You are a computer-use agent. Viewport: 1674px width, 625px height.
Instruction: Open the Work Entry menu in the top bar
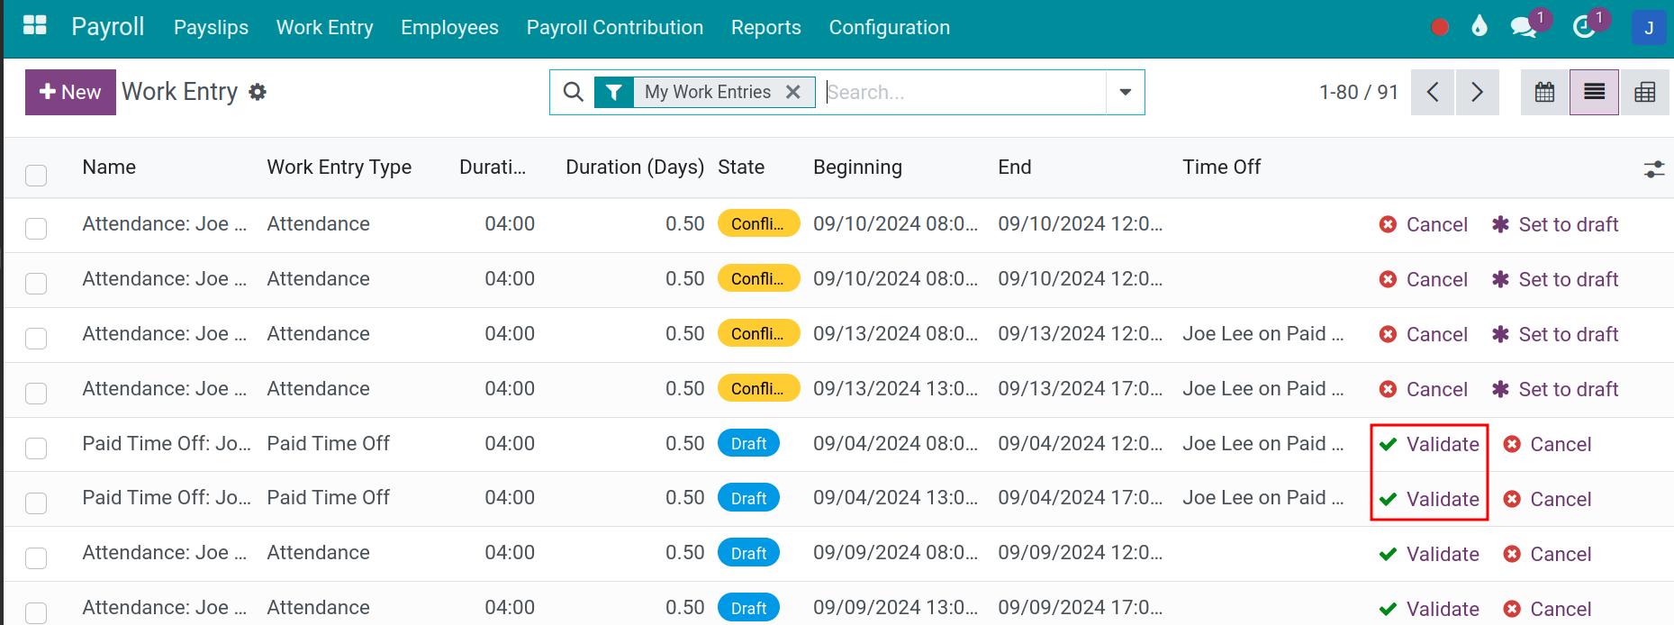(324, 27)
